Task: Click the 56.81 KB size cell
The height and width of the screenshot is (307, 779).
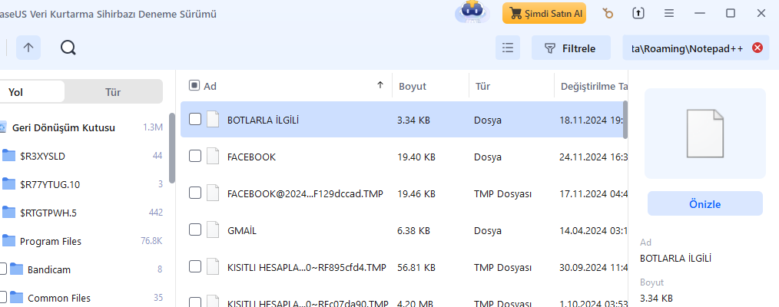Action: [416, 268]
